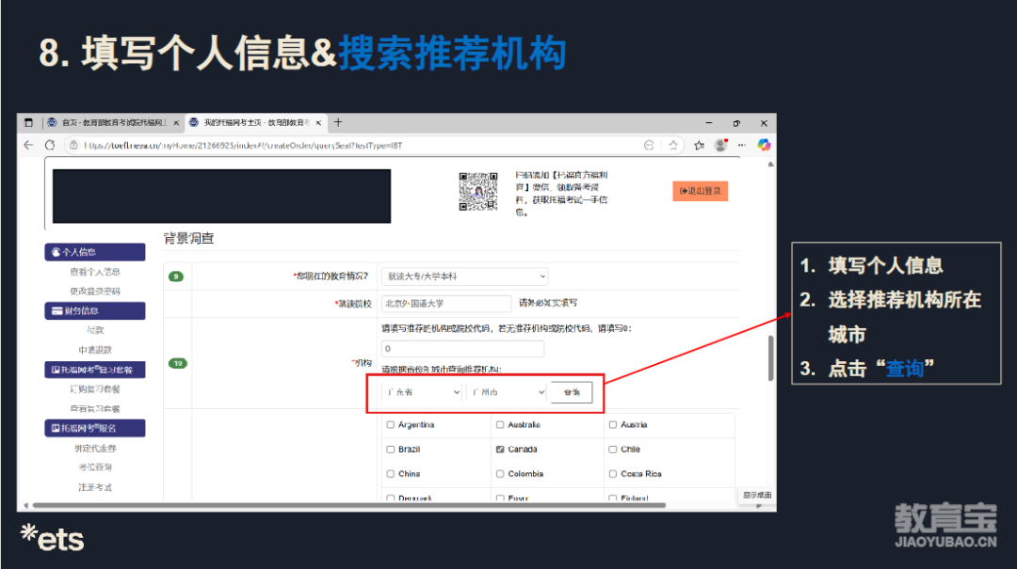Click the 请务必如实填写 hint text
Image resolution: width=1017 pixels, height=569 pixels.
click(548, 303)
